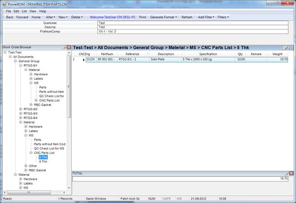This screenshot has width=296, height=203.
Task: Click the Refresh toolbar button
Action: pyautogui.click(x=187, y=17)
